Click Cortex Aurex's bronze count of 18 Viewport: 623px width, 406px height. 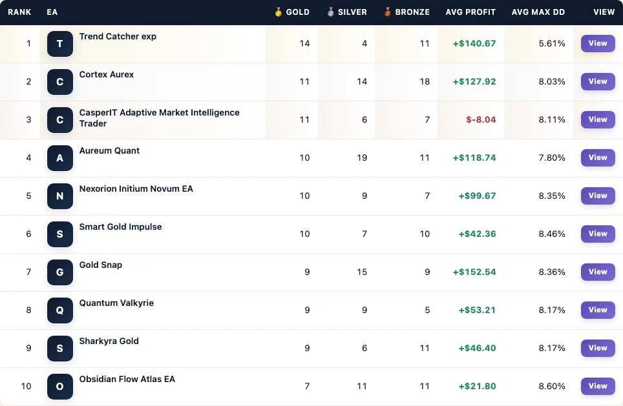[425, 82]
